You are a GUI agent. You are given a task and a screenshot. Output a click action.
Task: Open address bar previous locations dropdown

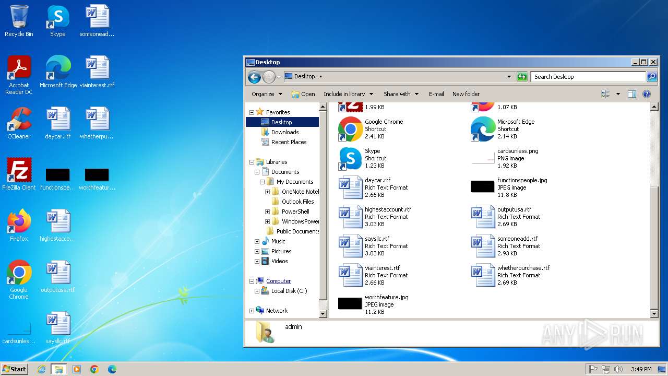point(509,77)
